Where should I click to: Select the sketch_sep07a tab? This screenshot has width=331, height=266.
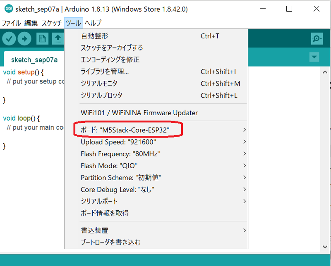(x=34, y=60)
